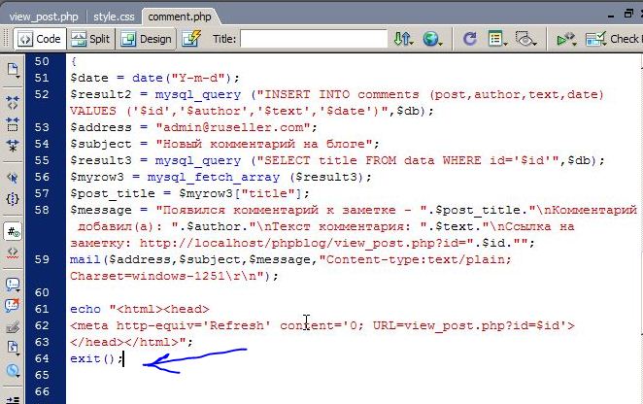Switch to the style.css tab
Screen dimensions: 643x404
click(x=114, y=17)
